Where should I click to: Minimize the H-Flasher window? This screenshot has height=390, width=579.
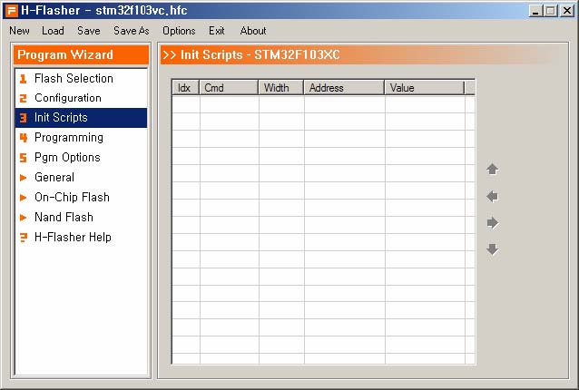tap(535, 11)
